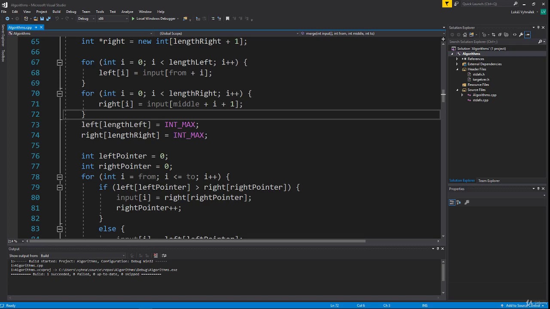This screenshot has height=309, width=550.
Task: Click the Undo toolbar icon
Action: [57, 19]
